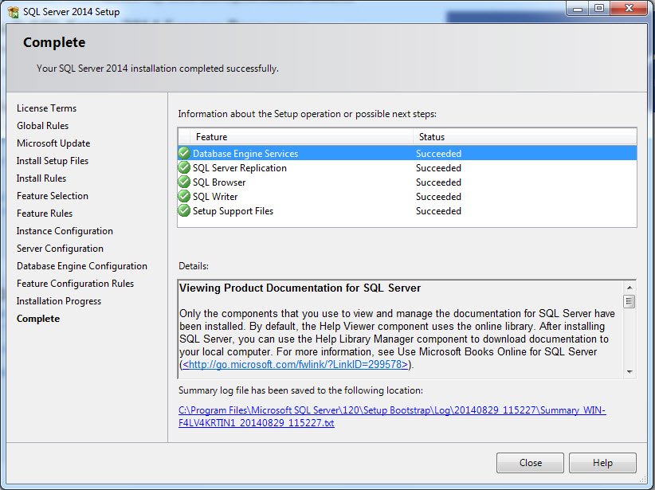The width and height of the screenshot is (655, 490).
Task: Click the Feature Rules step
Action: point(45,214)
